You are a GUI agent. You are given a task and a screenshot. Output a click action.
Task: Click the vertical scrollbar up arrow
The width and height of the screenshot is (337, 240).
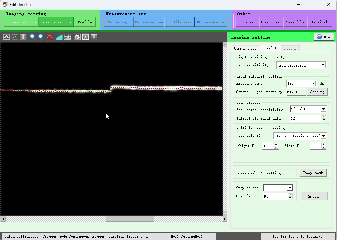point(225,45)
